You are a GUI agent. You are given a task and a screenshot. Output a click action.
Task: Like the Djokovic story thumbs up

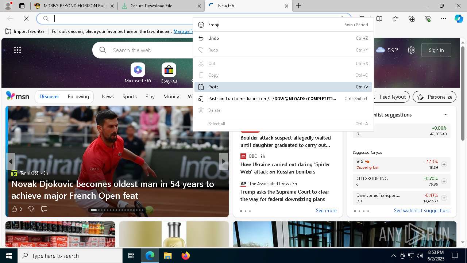point(14,209)
